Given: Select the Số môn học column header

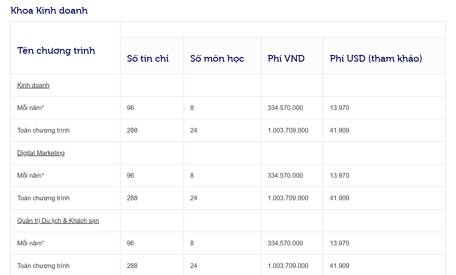Looking at the screenshot, I should (x=217, y=58).
